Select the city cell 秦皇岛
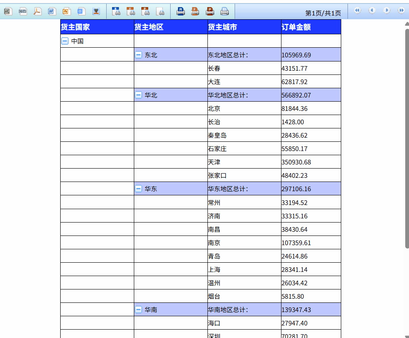Viewport: 409px width, 338px height. (244, 135)
